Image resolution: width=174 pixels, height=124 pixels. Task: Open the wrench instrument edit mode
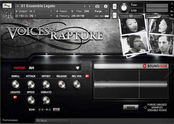pos(7,6)
